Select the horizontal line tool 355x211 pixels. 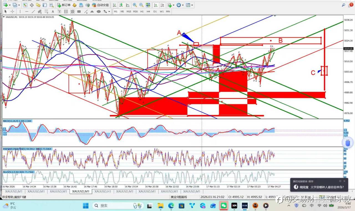[x=27, y=11]
